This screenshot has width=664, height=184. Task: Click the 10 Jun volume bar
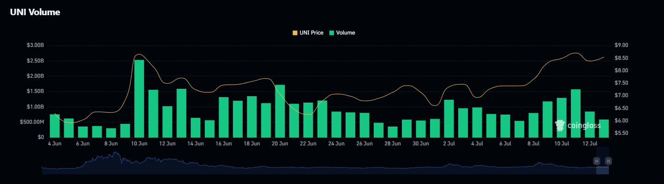(139, 98)
